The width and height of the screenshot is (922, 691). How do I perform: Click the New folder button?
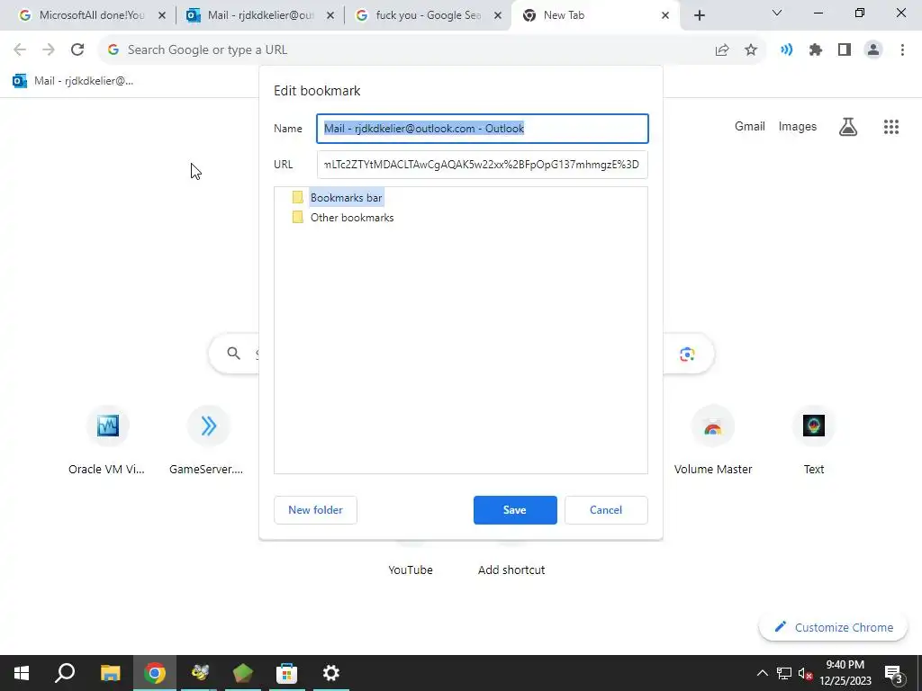315,510
